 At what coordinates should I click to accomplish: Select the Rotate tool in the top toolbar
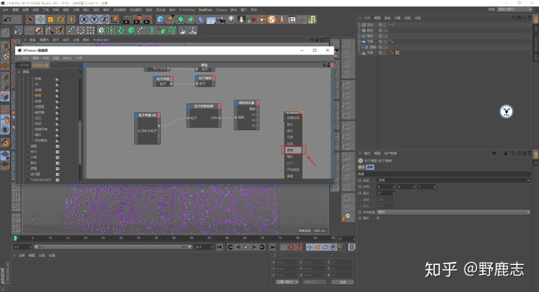61,19
